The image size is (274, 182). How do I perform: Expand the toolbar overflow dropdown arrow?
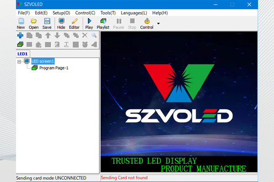[158, 23]
